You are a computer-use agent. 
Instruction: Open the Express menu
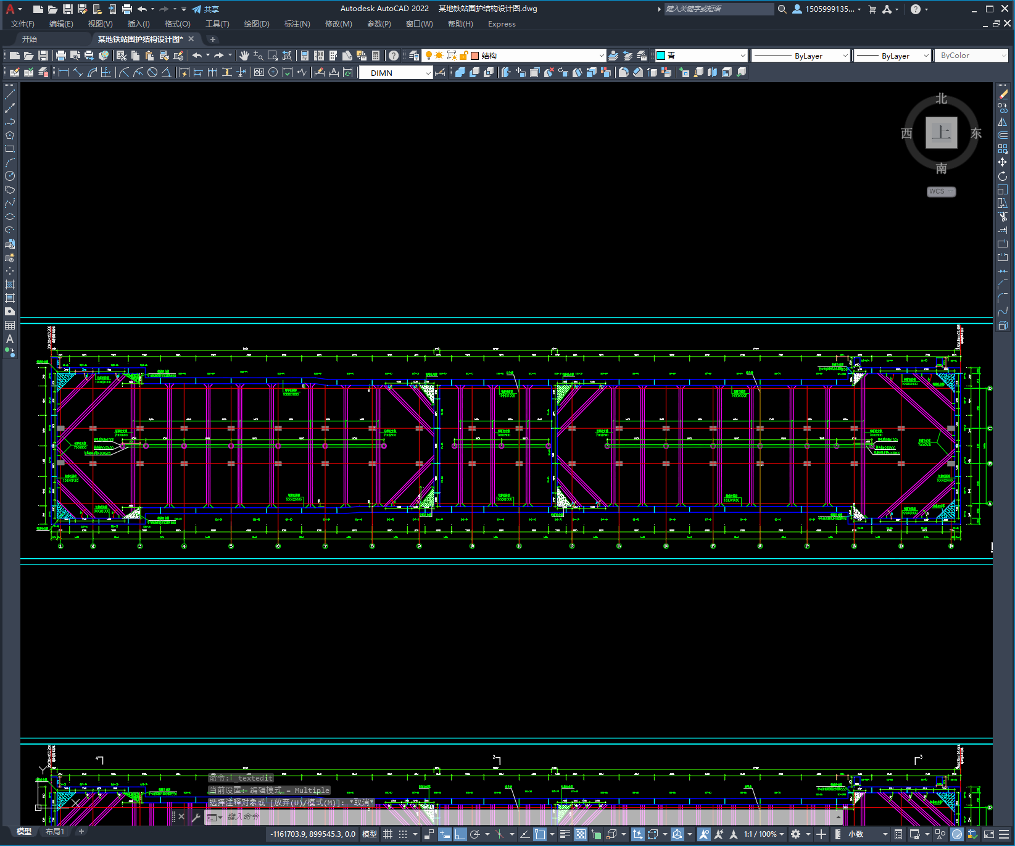click(502, 24)
